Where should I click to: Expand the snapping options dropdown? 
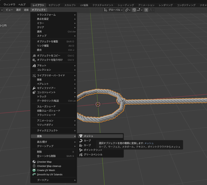tap(140, 10)
